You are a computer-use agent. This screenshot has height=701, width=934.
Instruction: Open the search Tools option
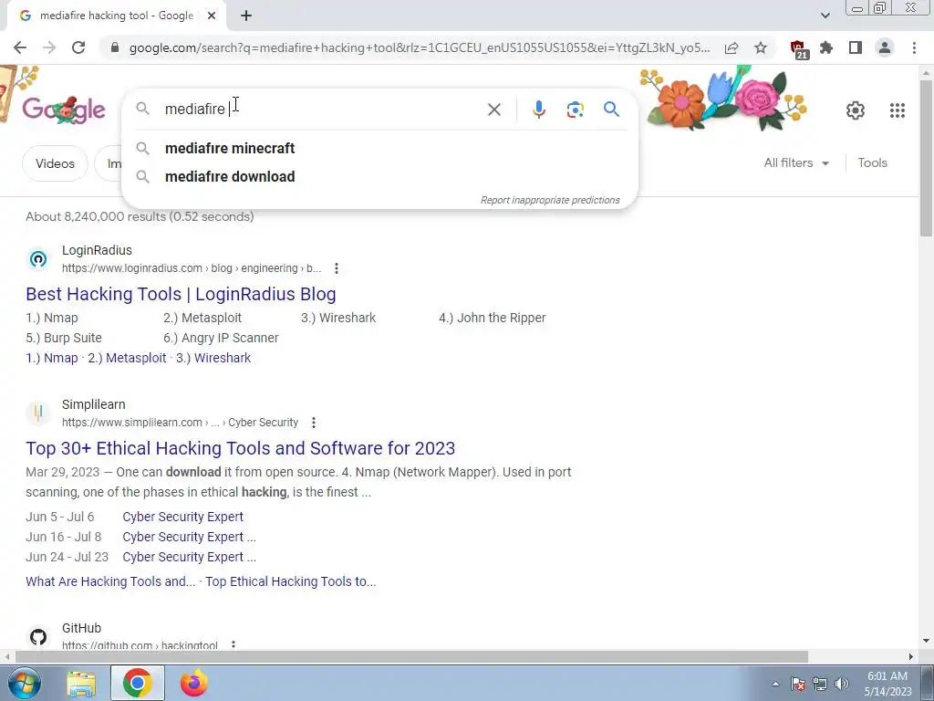point(872,162)
